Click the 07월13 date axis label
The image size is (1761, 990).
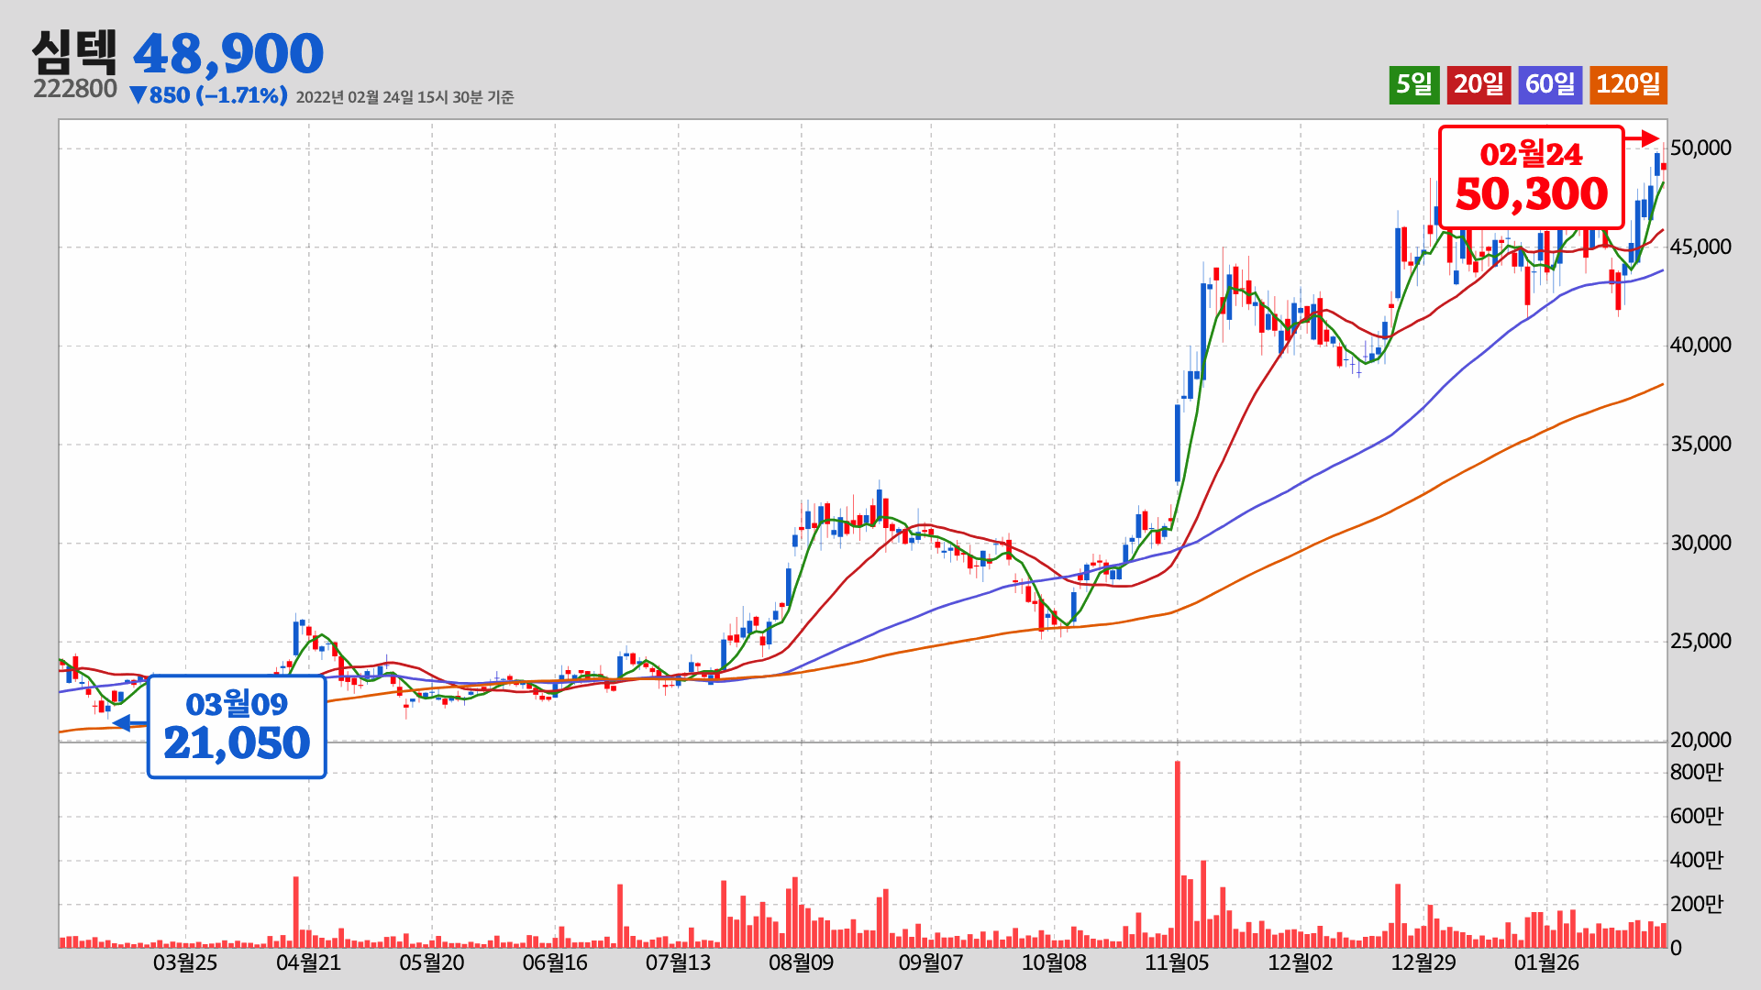pos(678,963)
